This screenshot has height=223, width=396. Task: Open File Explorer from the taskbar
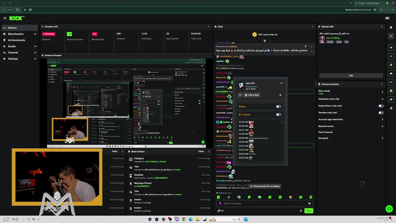197,220
